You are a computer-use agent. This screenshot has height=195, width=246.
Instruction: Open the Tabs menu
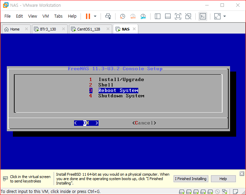pos(58,16)
